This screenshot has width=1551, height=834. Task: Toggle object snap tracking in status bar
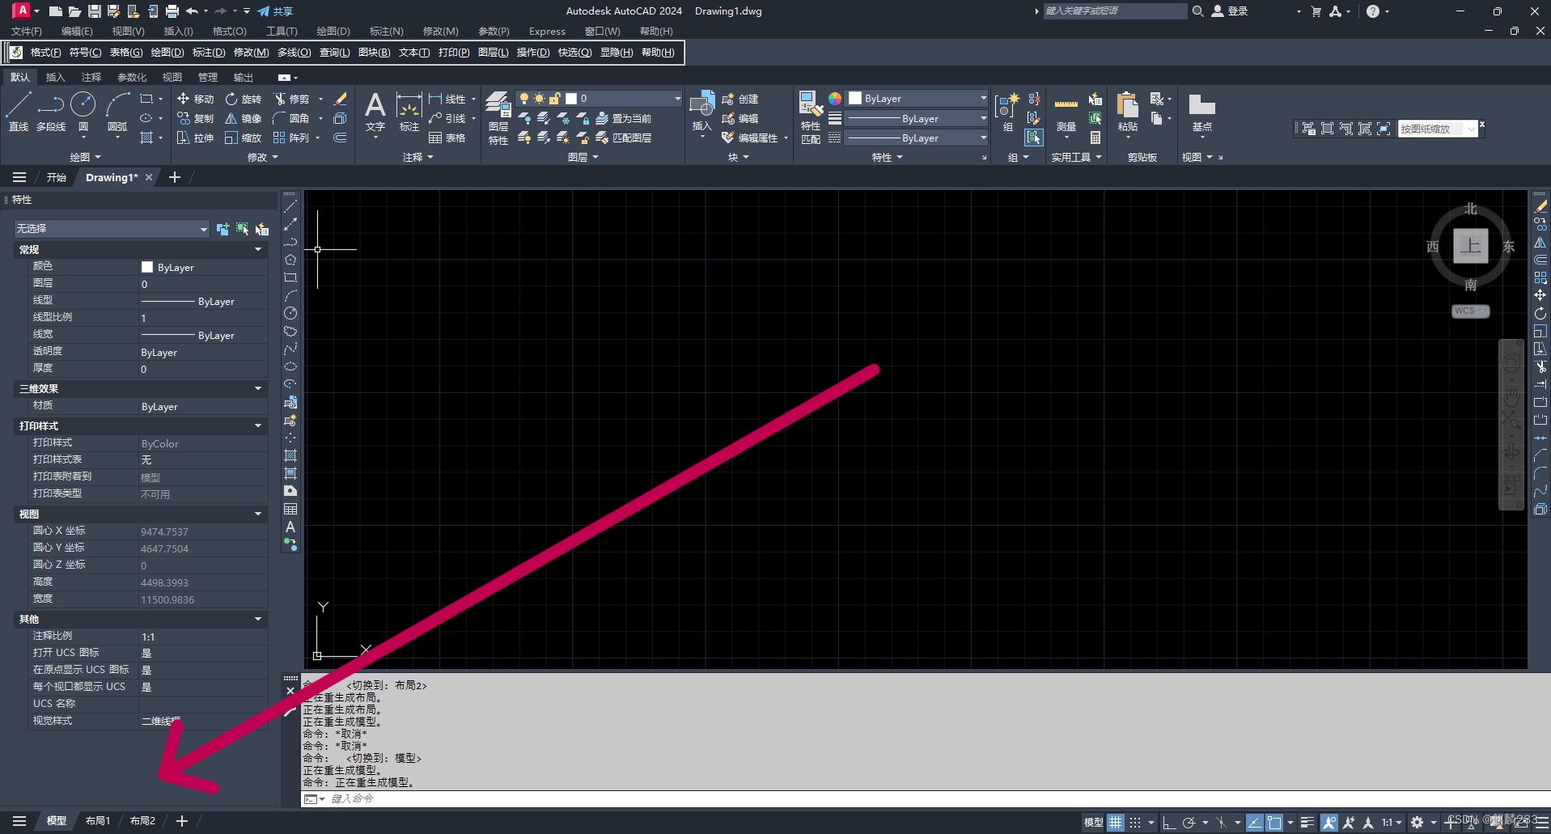click(1254, 822)
